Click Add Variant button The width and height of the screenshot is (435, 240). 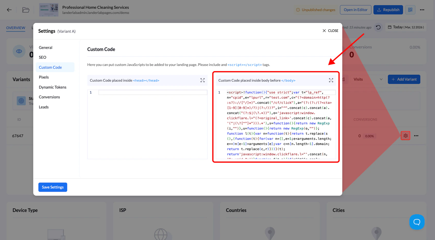(404, 79)
